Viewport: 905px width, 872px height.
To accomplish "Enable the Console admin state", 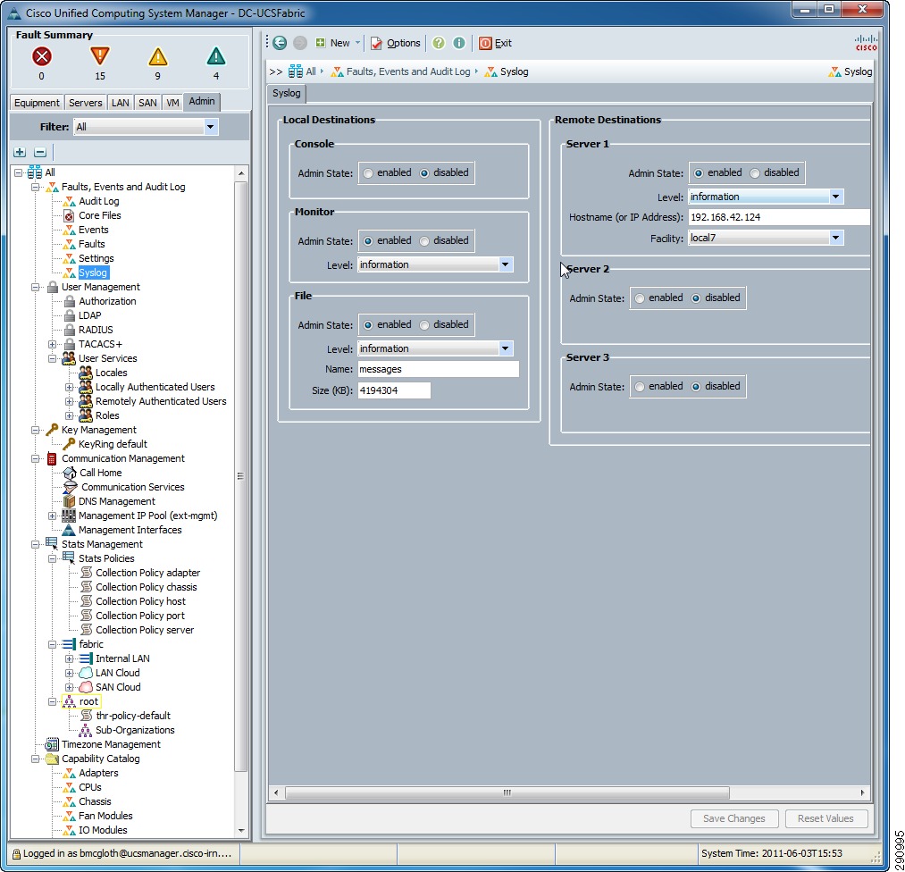I will coord(368,173).
